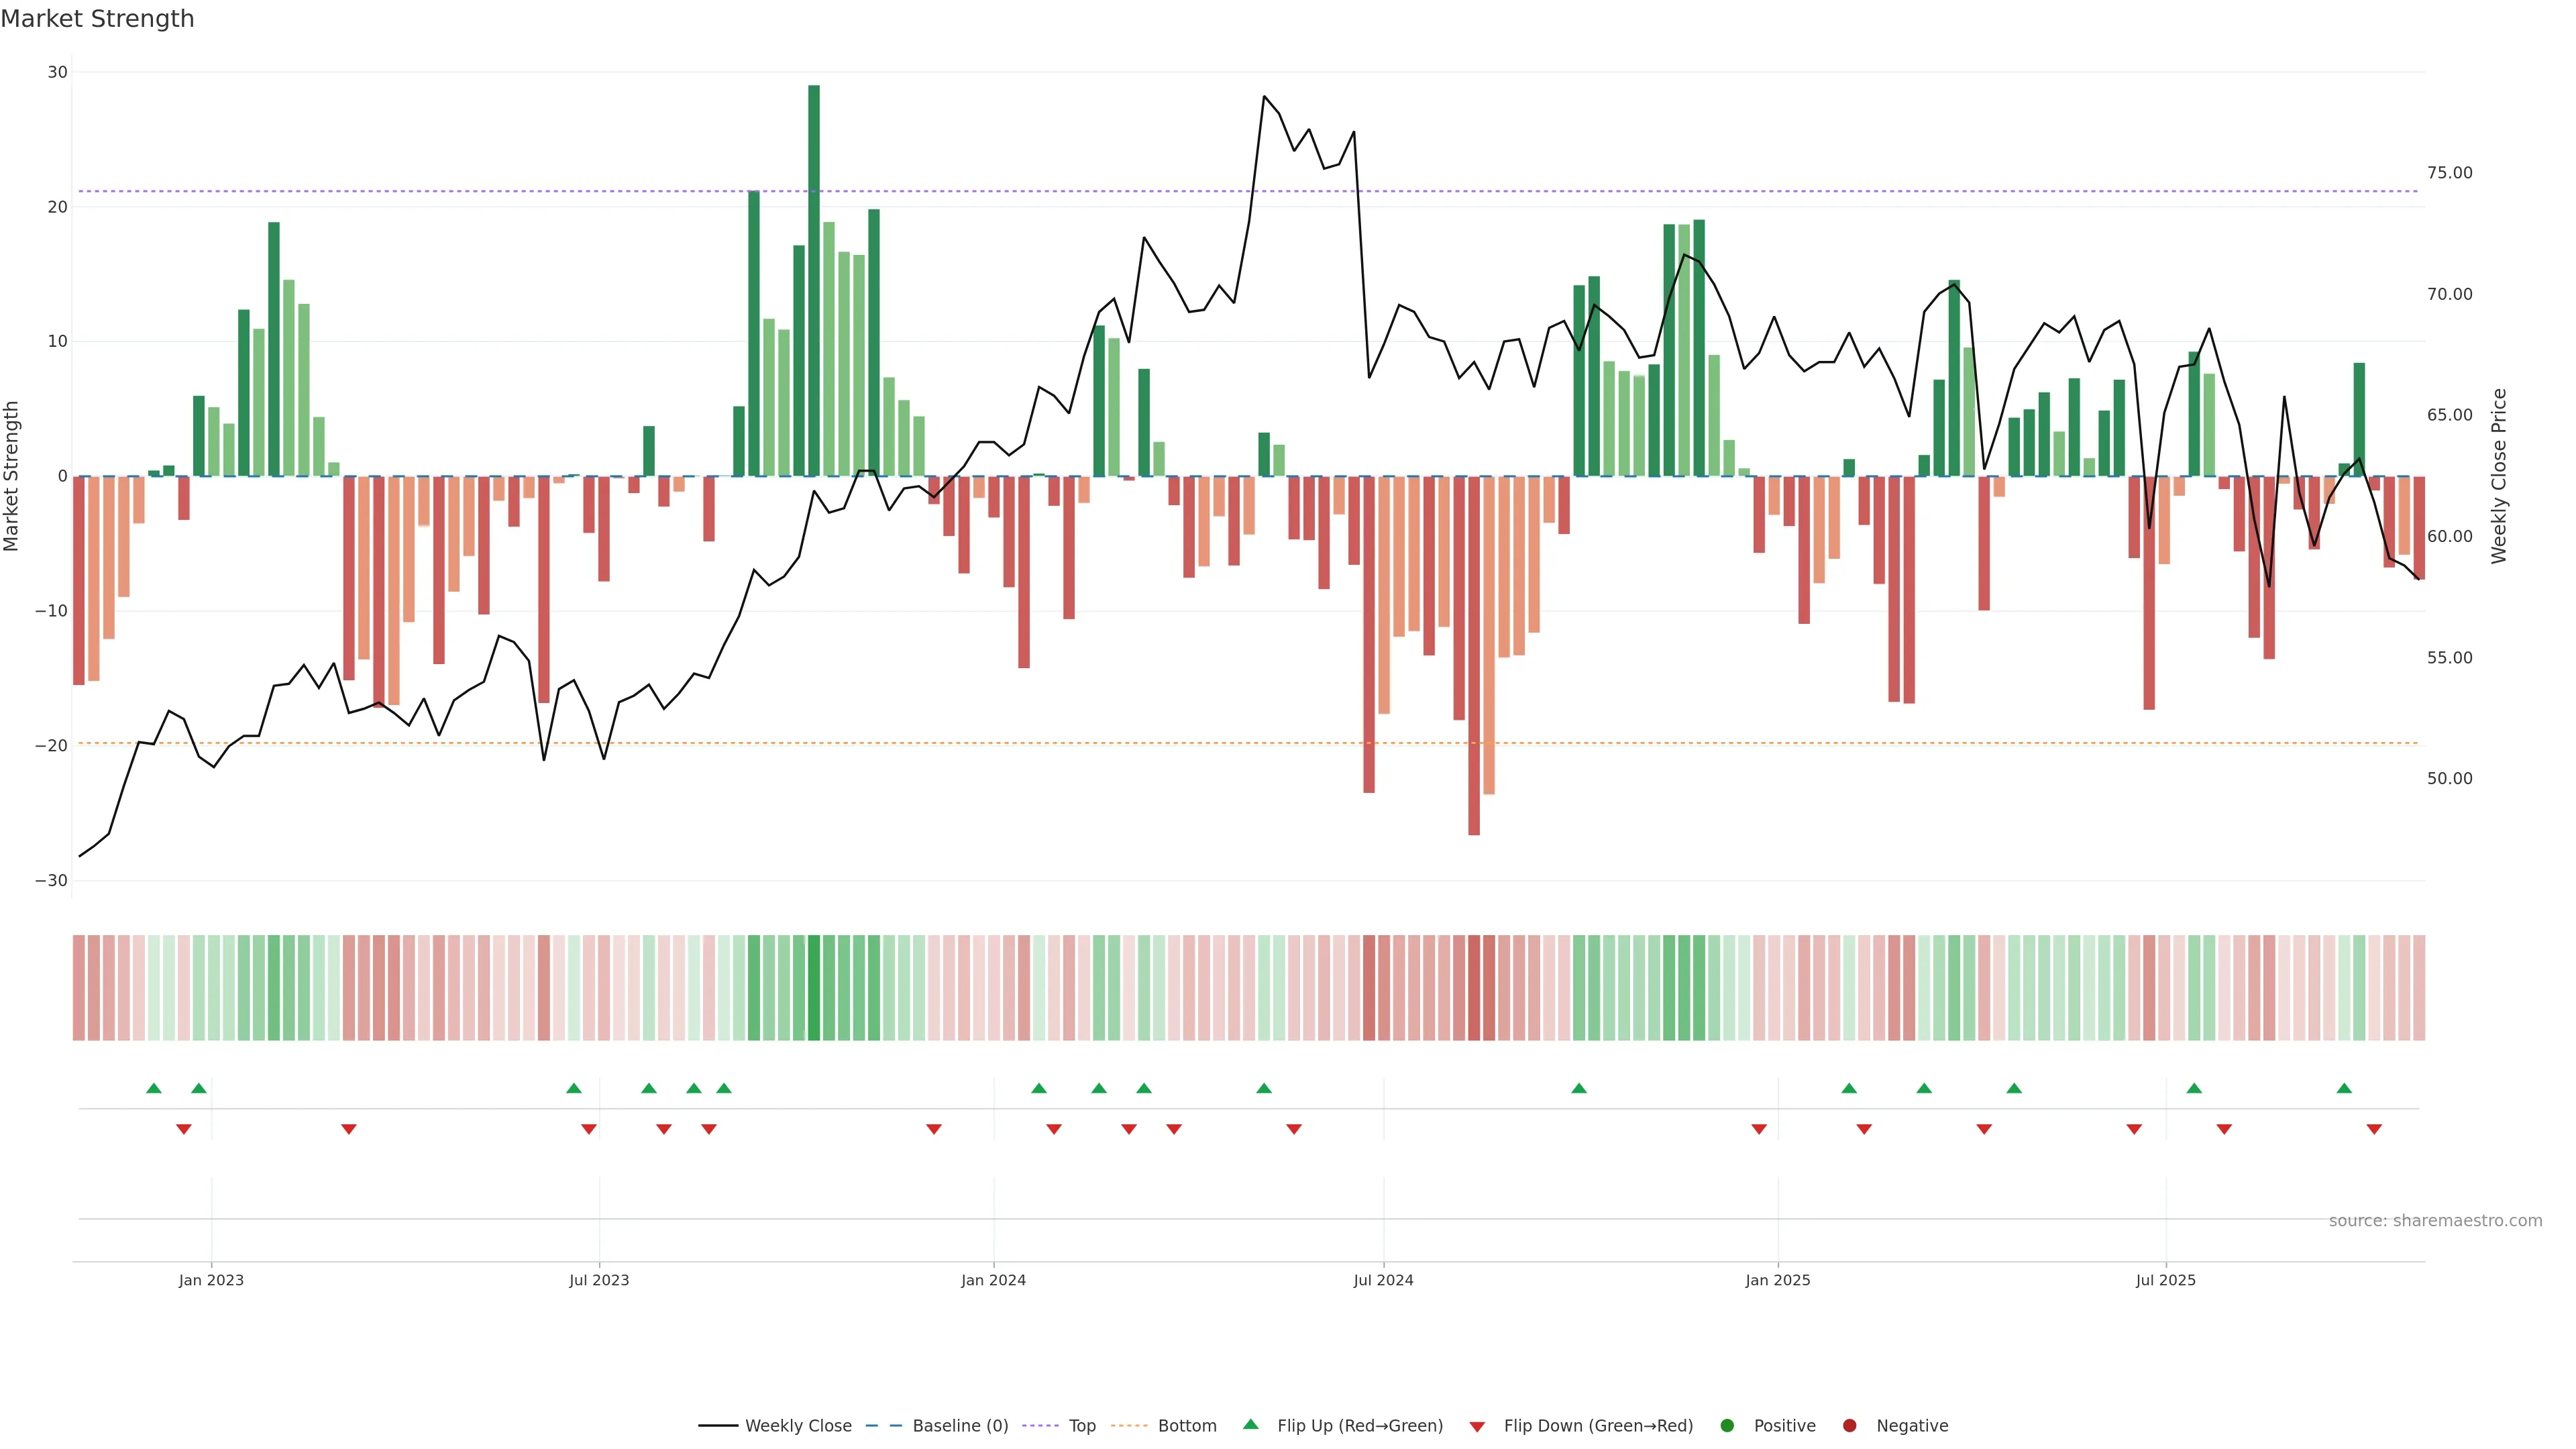The image size is (2576, 1449).
Task: Click the green Positive circle in legend
Action: click(1727, 1426)
